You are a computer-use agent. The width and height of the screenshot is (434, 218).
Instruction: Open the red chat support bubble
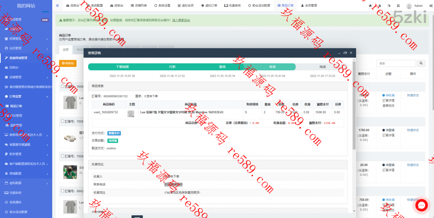click(x=422, y=205)
